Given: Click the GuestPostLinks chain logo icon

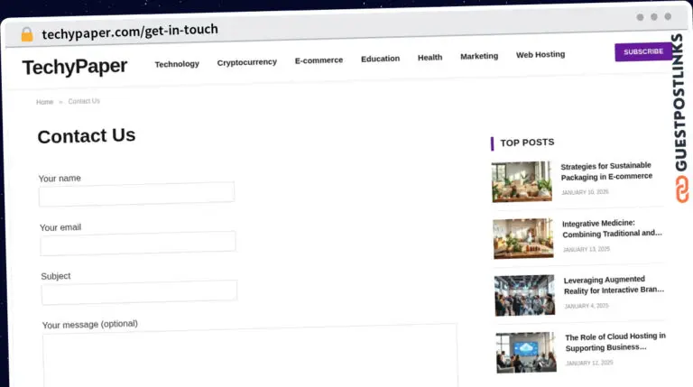Looking at the screenshot, I should pos(681,189).
